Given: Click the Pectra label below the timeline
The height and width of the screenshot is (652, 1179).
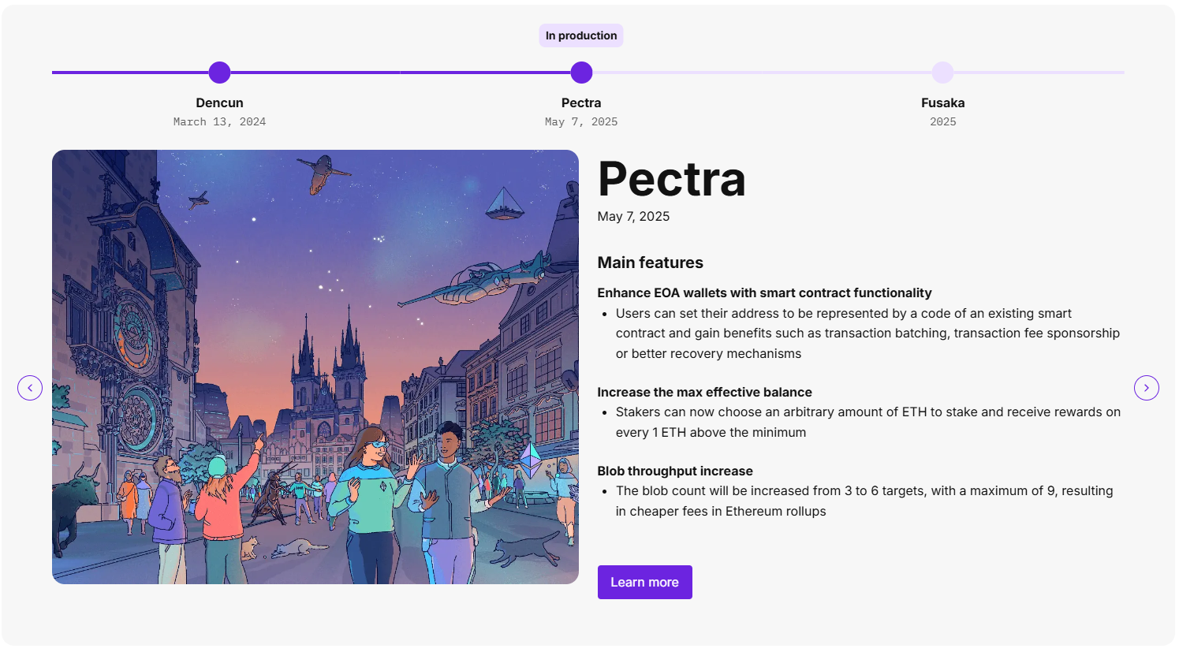Looking at the screenshot, I should tap(581, 102).
